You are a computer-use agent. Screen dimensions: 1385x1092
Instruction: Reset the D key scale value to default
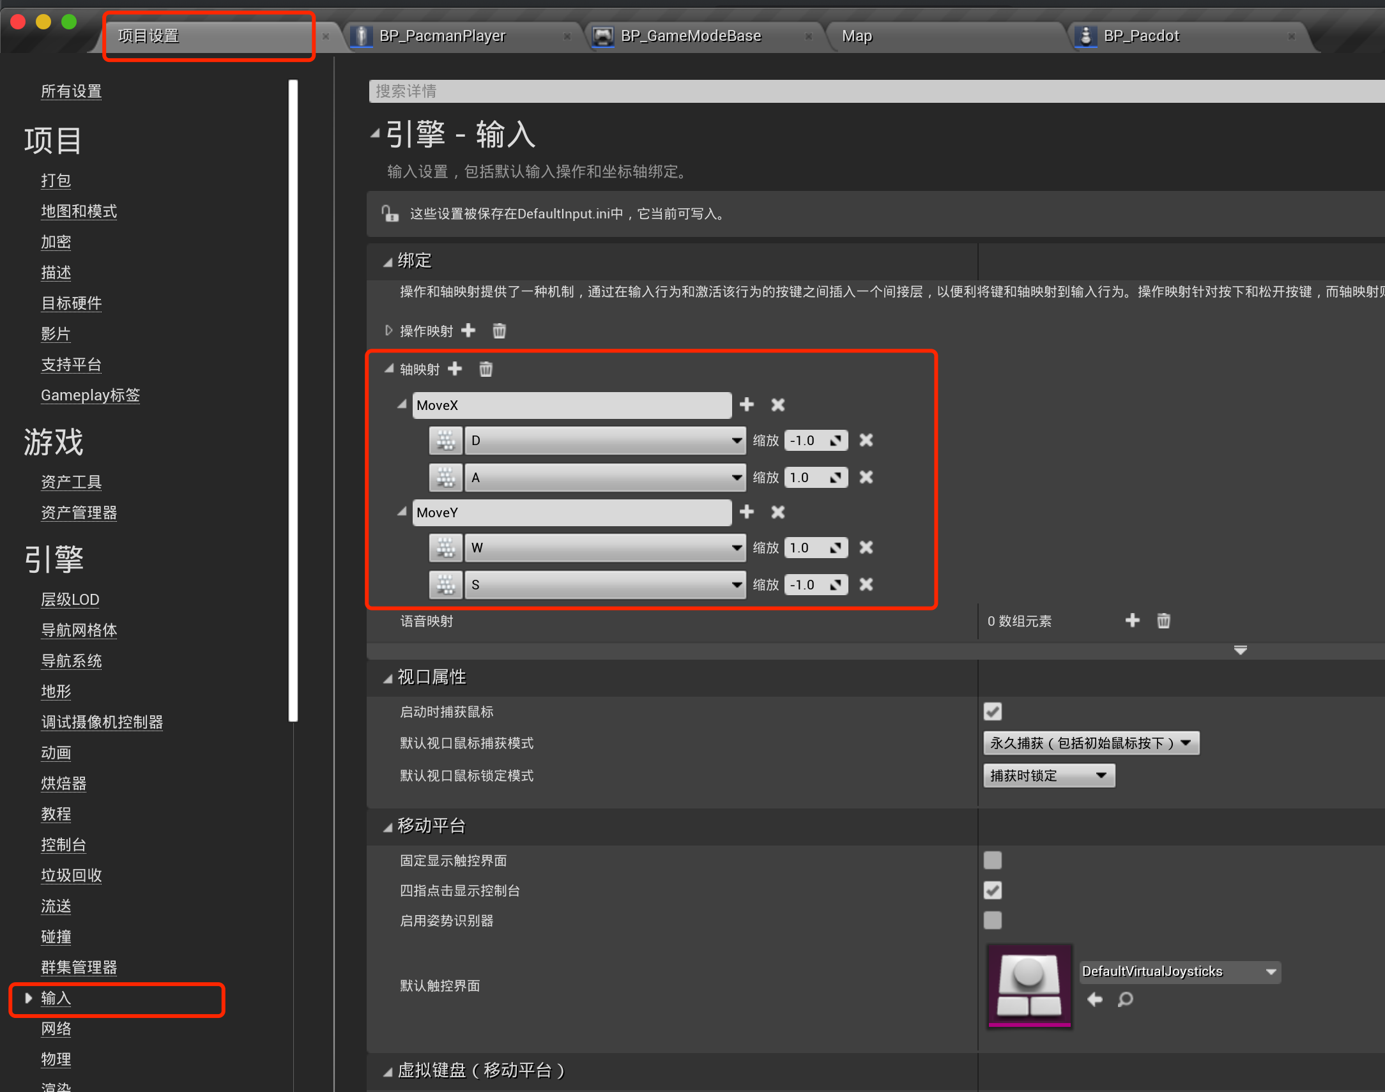836,440
